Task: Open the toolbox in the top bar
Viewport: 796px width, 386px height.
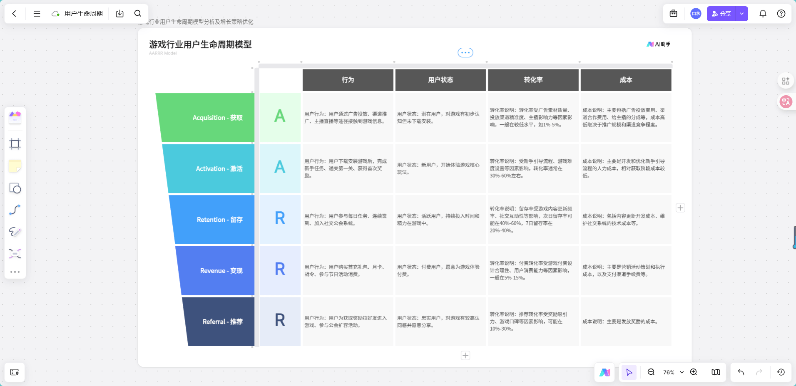Action: click(674, 13)
